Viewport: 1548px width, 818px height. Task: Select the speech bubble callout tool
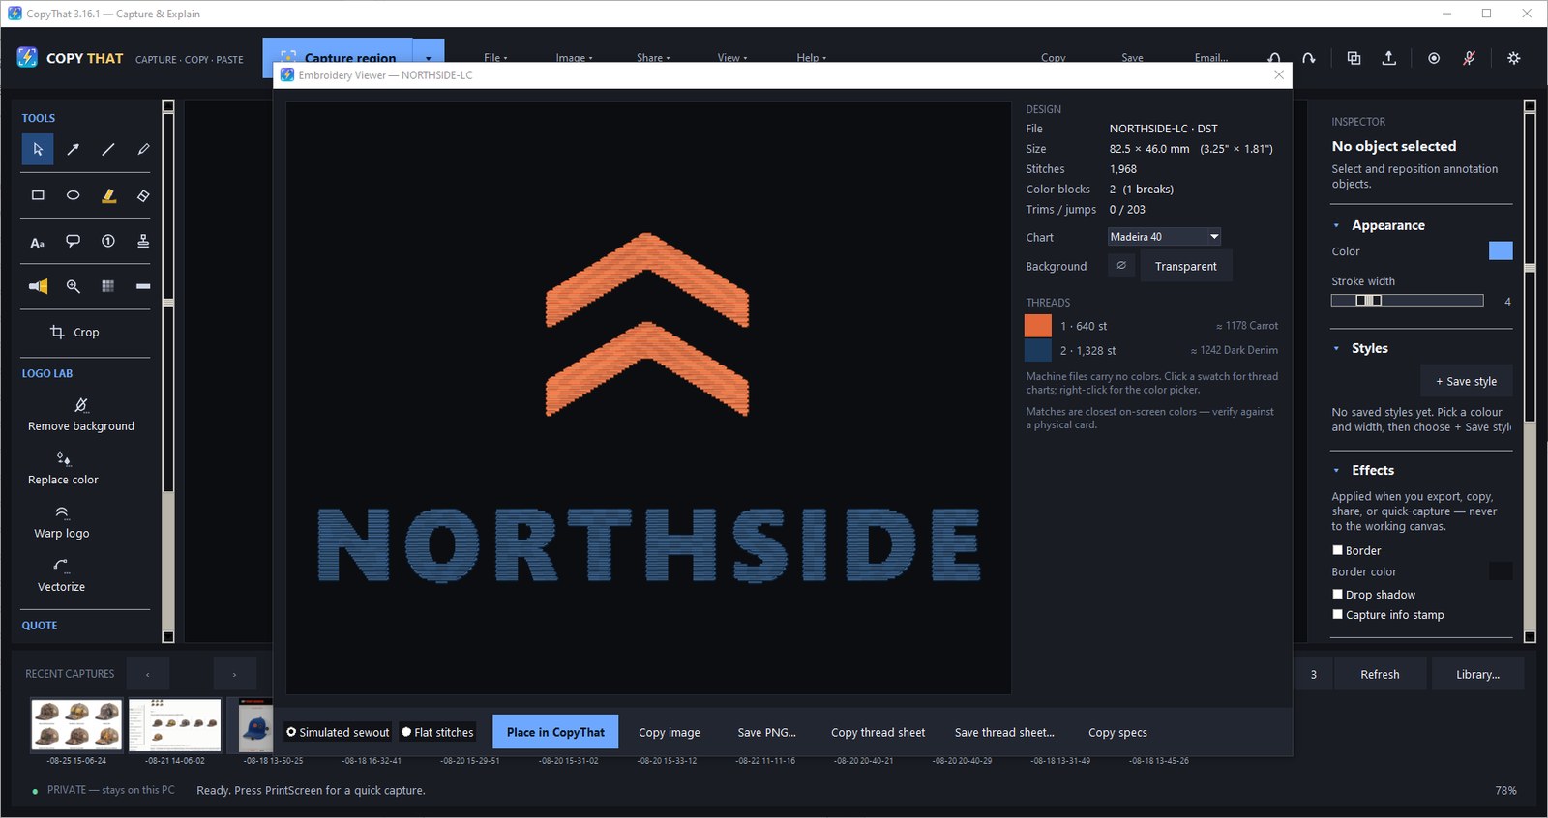coord(73,242)
